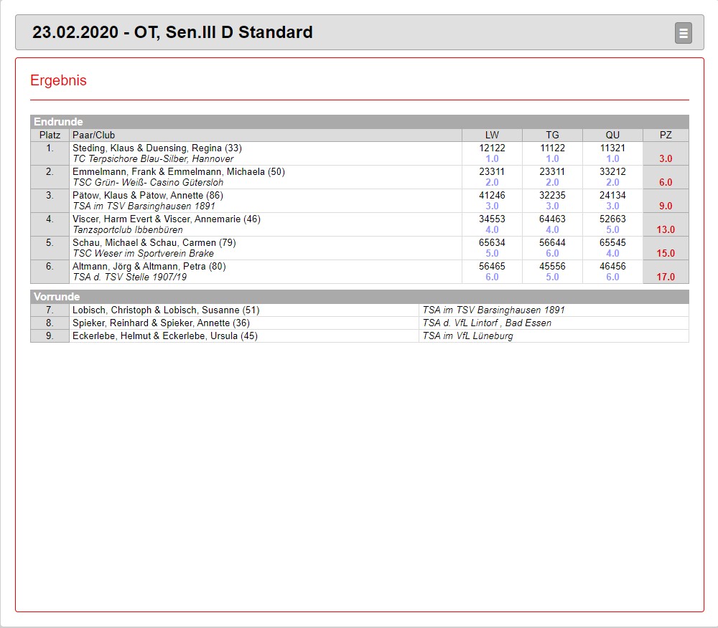Open the hamburger menu icon in header
Screen dimensions: 718x628
point(683,33)
